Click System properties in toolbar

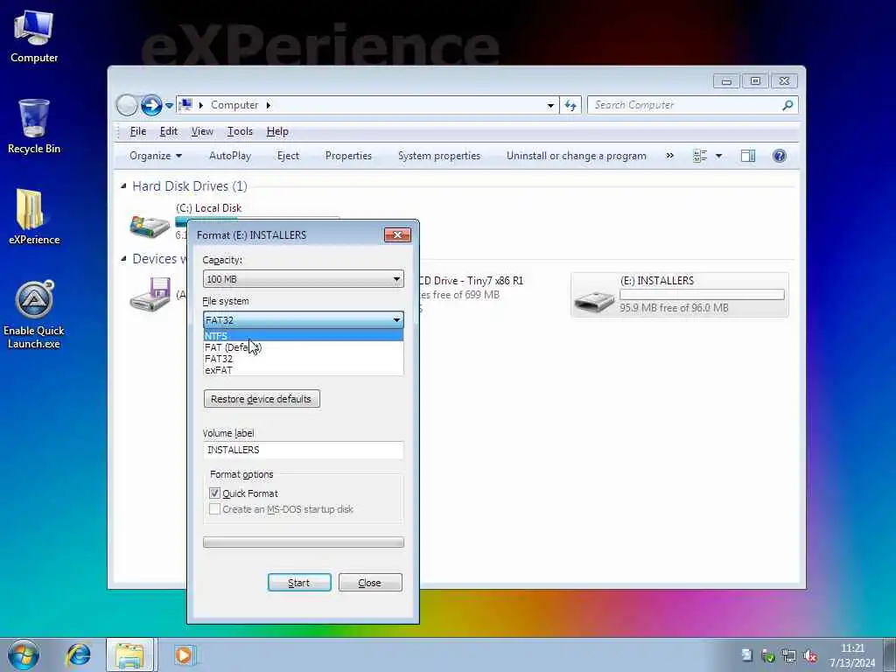[x=439, y=156]
